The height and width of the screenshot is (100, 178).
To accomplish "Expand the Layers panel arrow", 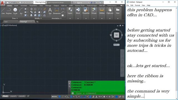I will coord(70,19).
